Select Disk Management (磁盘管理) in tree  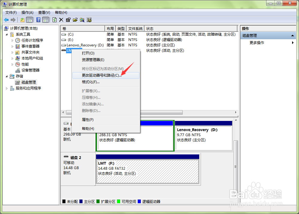(29, 82)
